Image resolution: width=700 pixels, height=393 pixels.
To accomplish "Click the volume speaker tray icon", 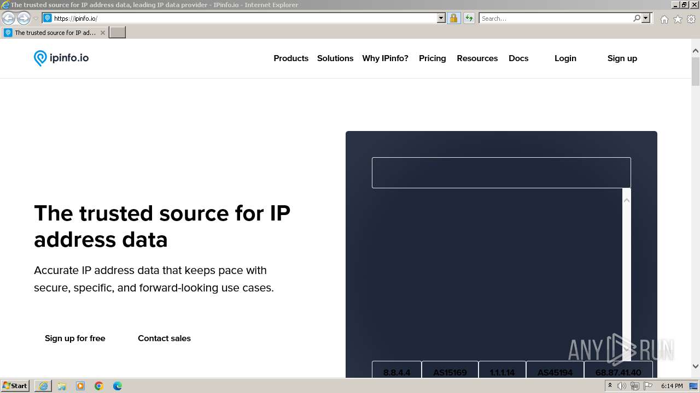I will pos(622,386).
